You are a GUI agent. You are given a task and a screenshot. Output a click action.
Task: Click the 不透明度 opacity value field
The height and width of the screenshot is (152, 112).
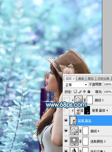click(107, 84)
